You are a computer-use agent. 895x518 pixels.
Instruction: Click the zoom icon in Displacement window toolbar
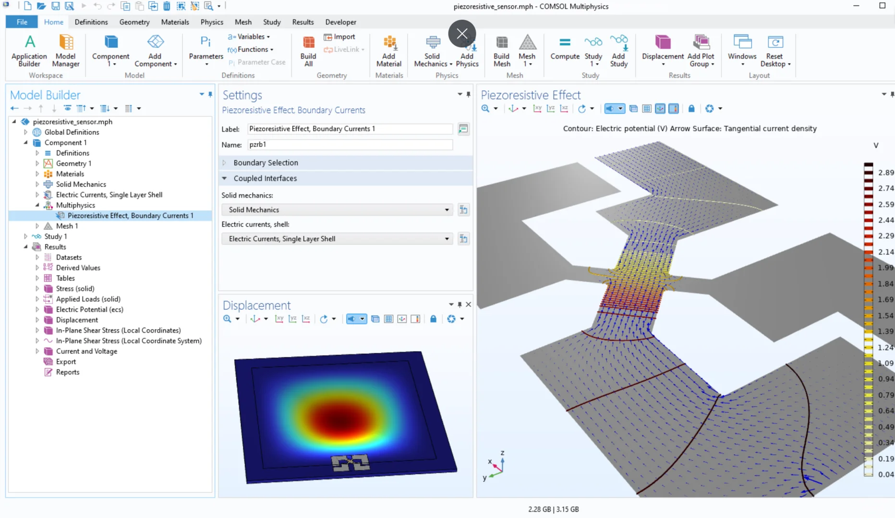click(x=227, y=319)
